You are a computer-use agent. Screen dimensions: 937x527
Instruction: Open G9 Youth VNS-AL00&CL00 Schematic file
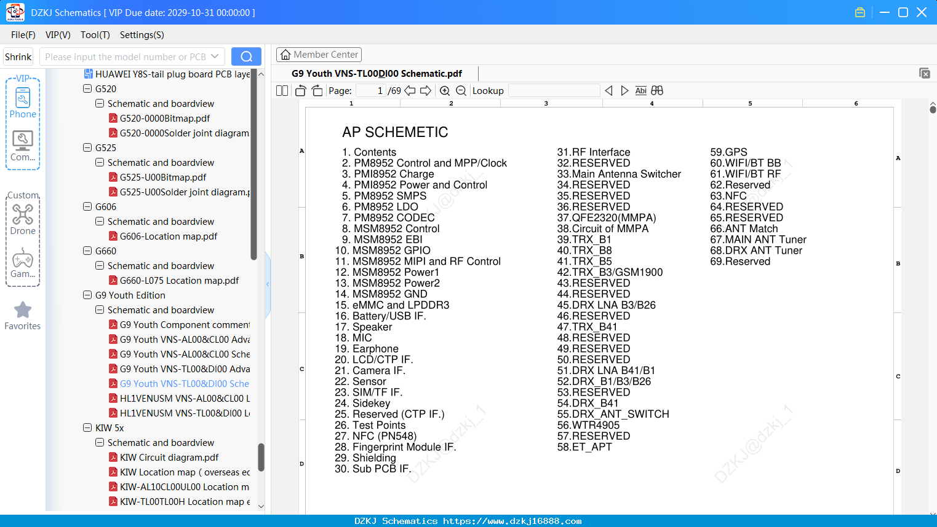coord(179,354)
